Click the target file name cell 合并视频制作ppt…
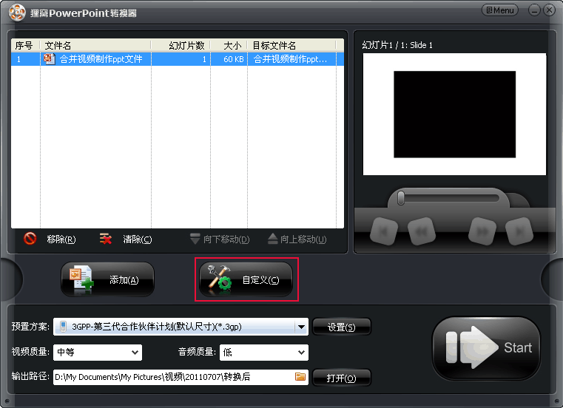The image size is (563, 408). pos(291,59)
